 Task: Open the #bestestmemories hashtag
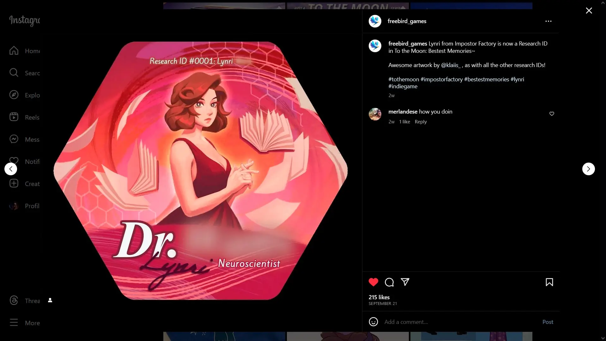point(486,79)
